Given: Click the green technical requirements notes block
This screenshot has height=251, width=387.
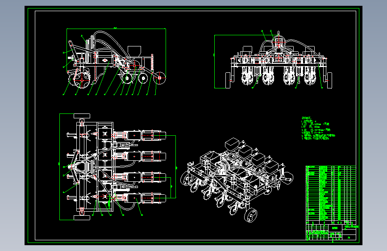Looking at the screenshot, I should [x=318, y=129].
